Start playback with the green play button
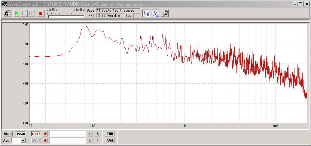This screenshot has width=311, height=146. coord(17,13)
